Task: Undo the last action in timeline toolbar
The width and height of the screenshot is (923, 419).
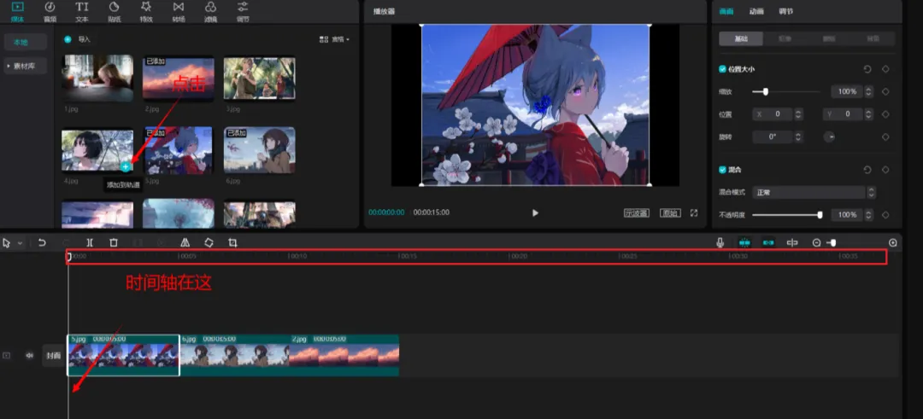Action: pos(42,242)
